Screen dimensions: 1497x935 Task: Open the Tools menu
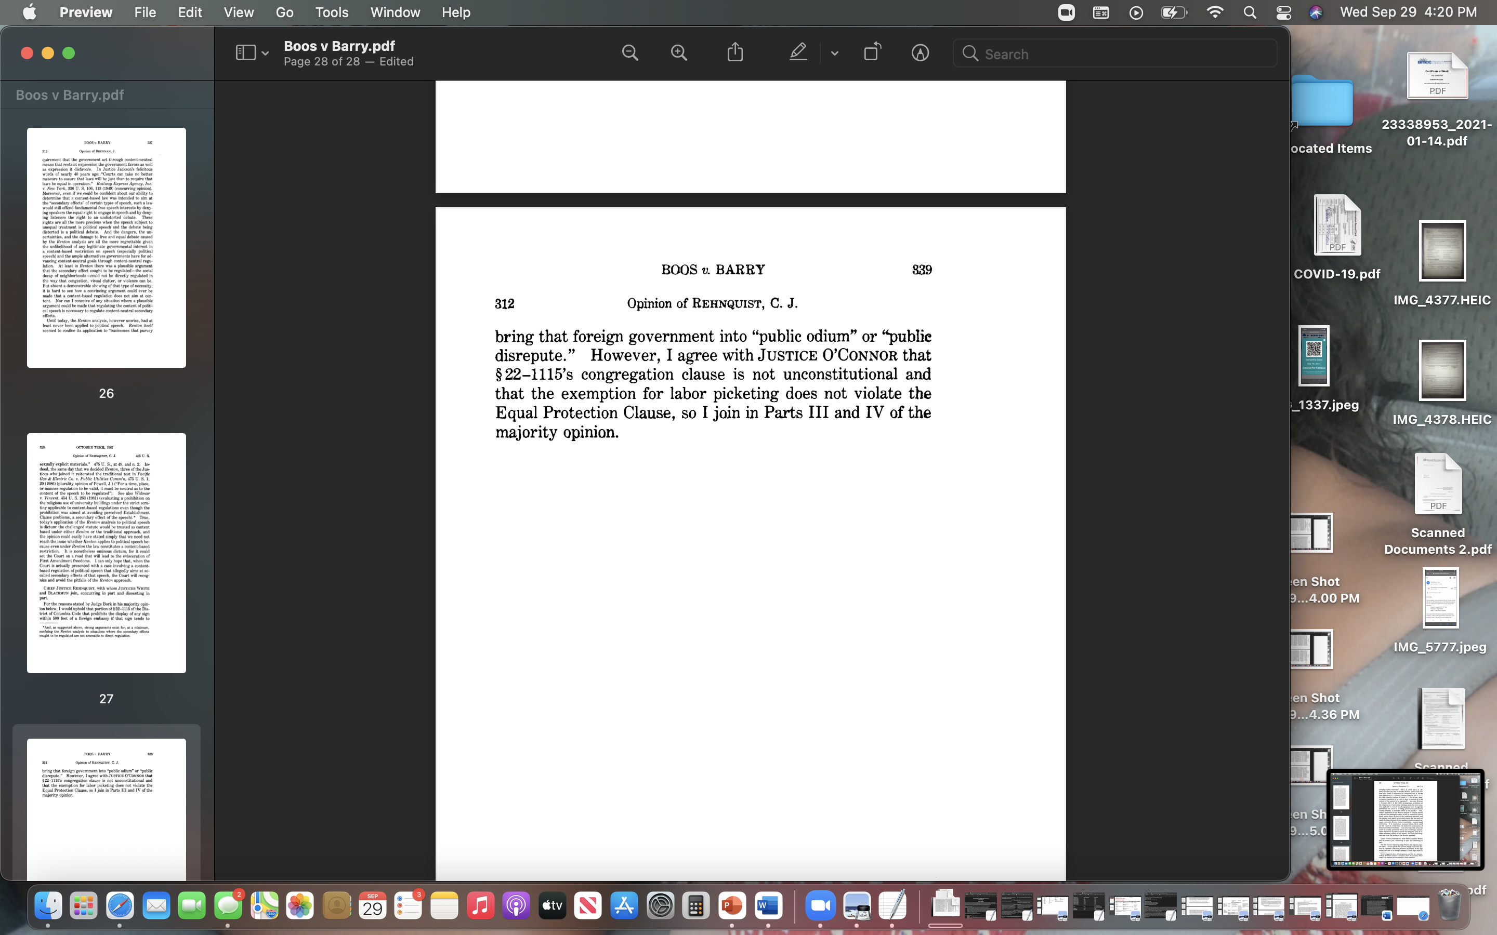(332, 12)
